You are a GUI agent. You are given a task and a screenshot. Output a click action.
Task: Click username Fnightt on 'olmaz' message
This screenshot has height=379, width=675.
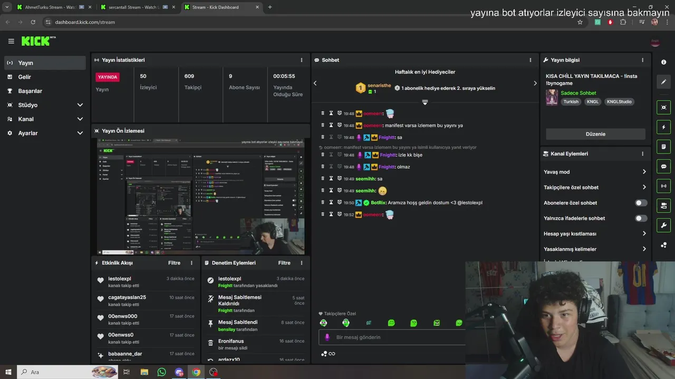click(x=387, y=167)
